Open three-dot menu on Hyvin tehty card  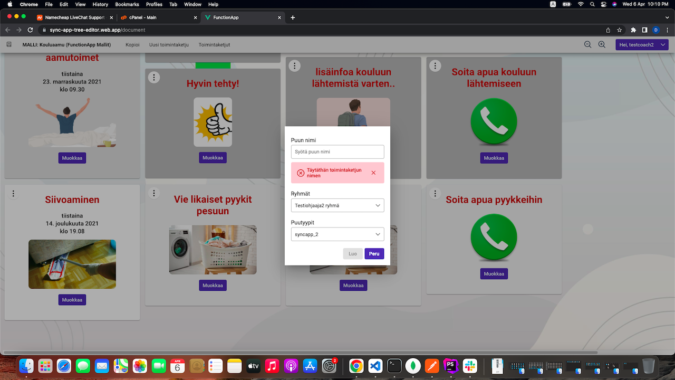[153, 78]
